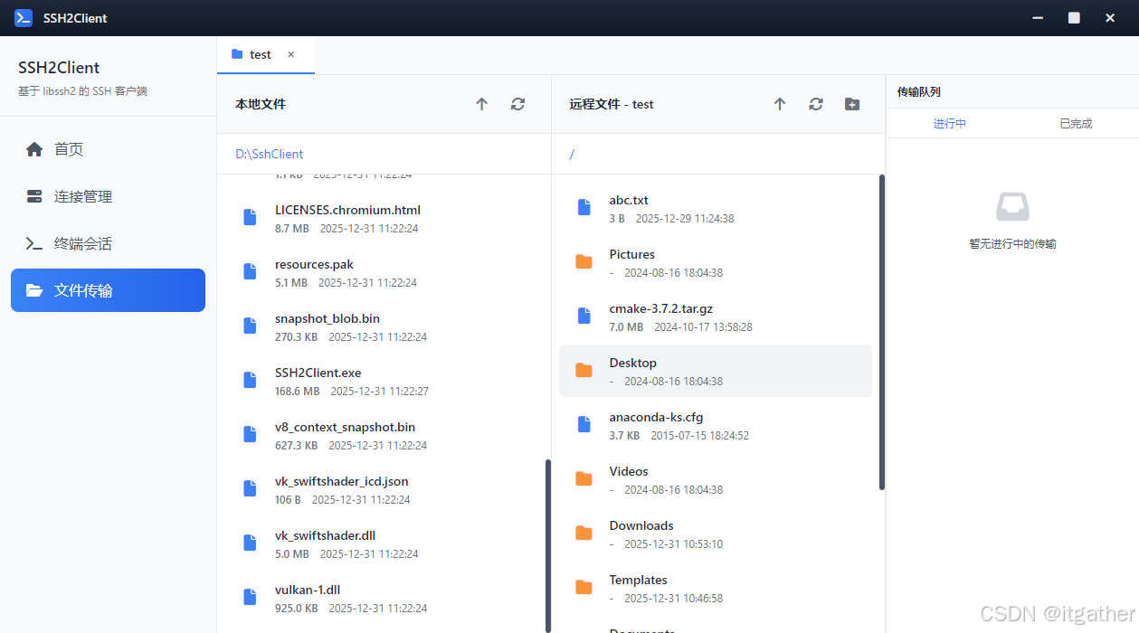1139x633 pixels.
Task: Click the file icon of LICENSES.chromium.html
Action: tap(250, 217)
